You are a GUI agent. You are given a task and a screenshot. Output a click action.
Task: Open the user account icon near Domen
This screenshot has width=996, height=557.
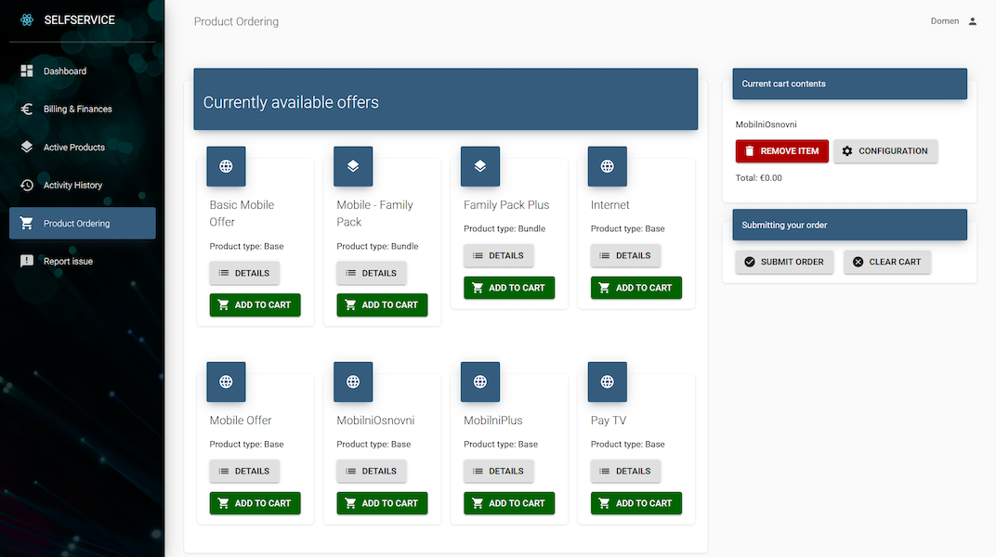pos(973,21)
